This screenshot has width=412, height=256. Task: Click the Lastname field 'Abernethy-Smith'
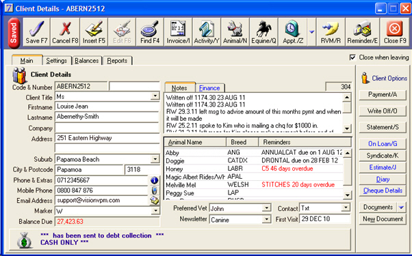pos(107,117)
